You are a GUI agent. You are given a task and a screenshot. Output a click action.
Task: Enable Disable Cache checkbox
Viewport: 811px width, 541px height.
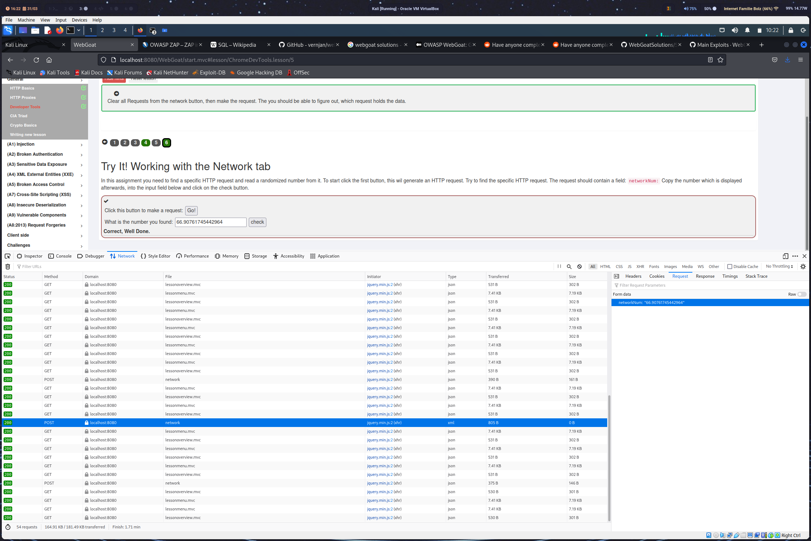coord(730,267)
